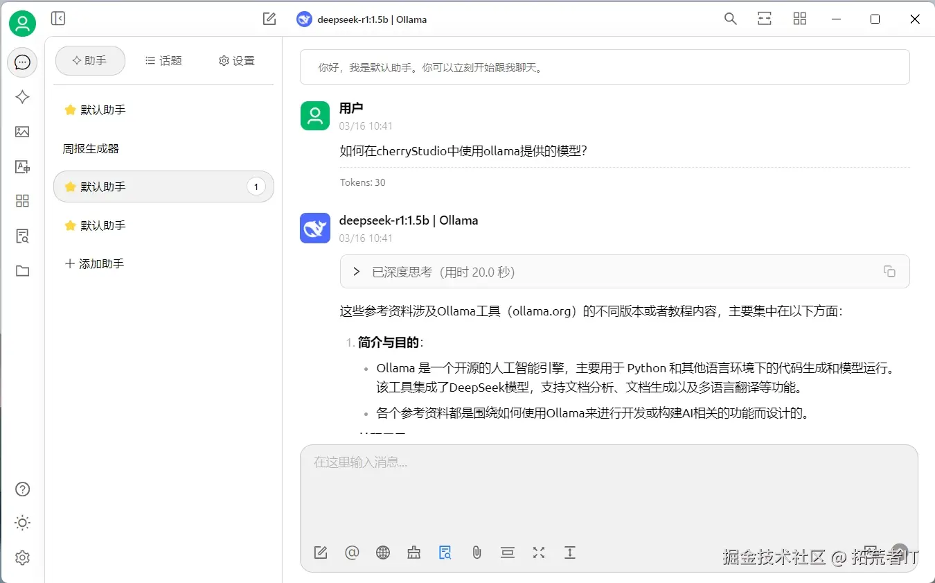935x583 pixels.
Task: Select the 周报生成器 assistant
Action: pos(163,148)
